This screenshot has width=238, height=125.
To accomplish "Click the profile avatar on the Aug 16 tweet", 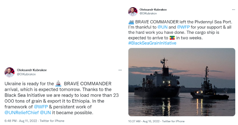I will pos(133,12).
